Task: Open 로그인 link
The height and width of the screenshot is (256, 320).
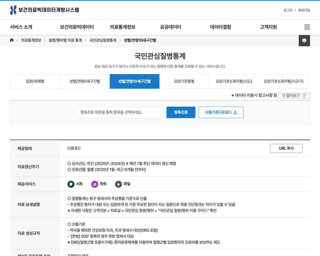Action: click(x=288, y=10)
